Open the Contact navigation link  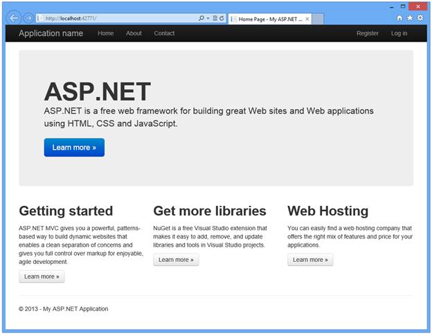point(164,33)
